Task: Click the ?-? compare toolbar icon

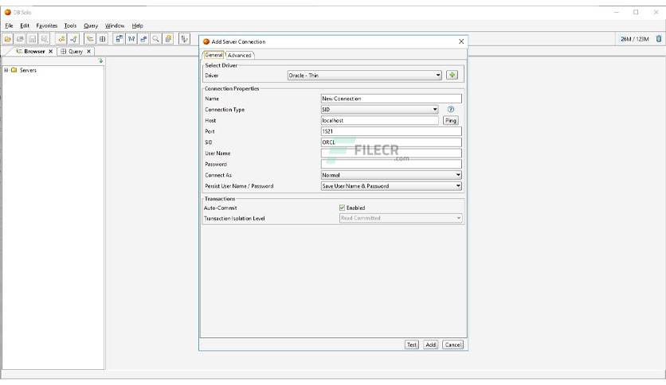Action: click(131, 39)
